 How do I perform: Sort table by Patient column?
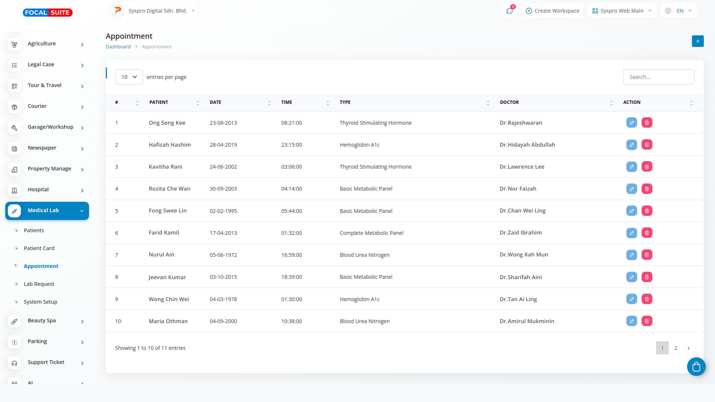174,102
